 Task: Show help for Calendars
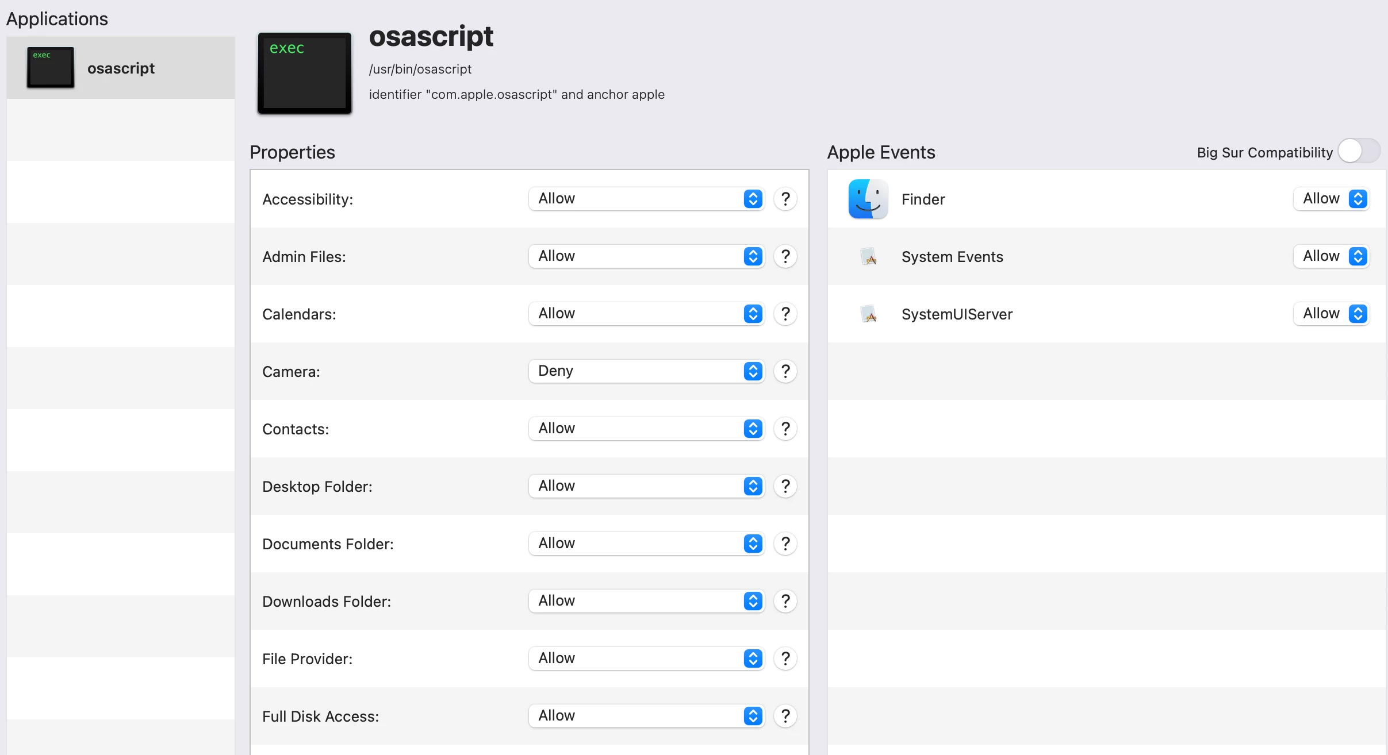click(785, 314)
